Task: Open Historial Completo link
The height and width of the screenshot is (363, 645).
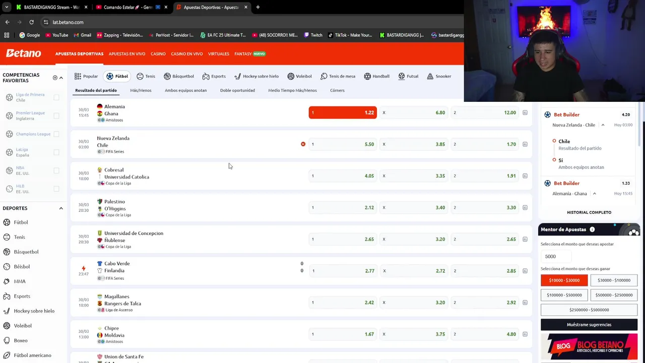Action: pyautogui.click(x=589, y=212)
